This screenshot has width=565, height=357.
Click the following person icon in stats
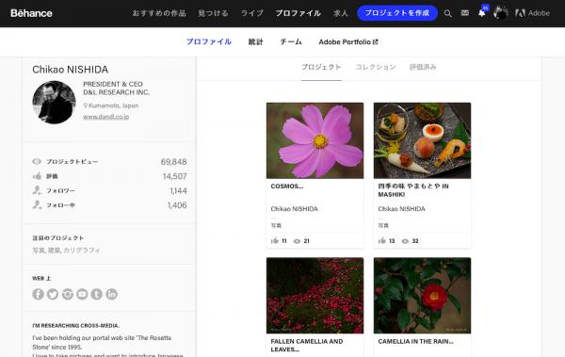click(x=37, y=204)
